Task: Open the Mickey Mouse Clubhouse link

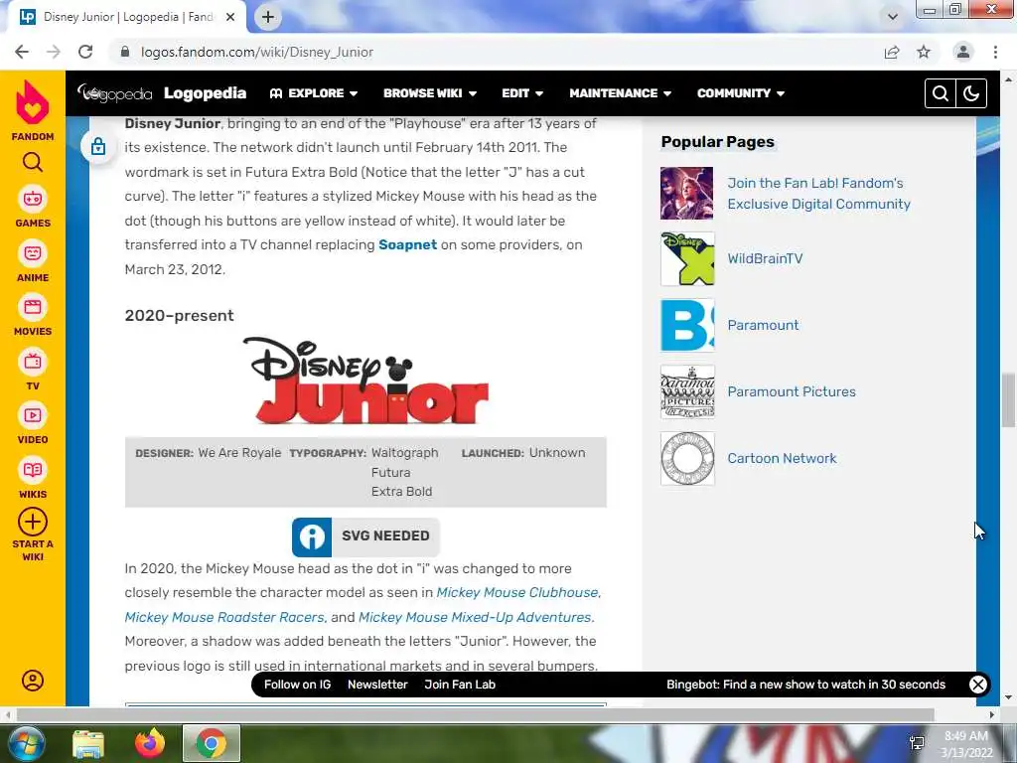Action: 516,592
